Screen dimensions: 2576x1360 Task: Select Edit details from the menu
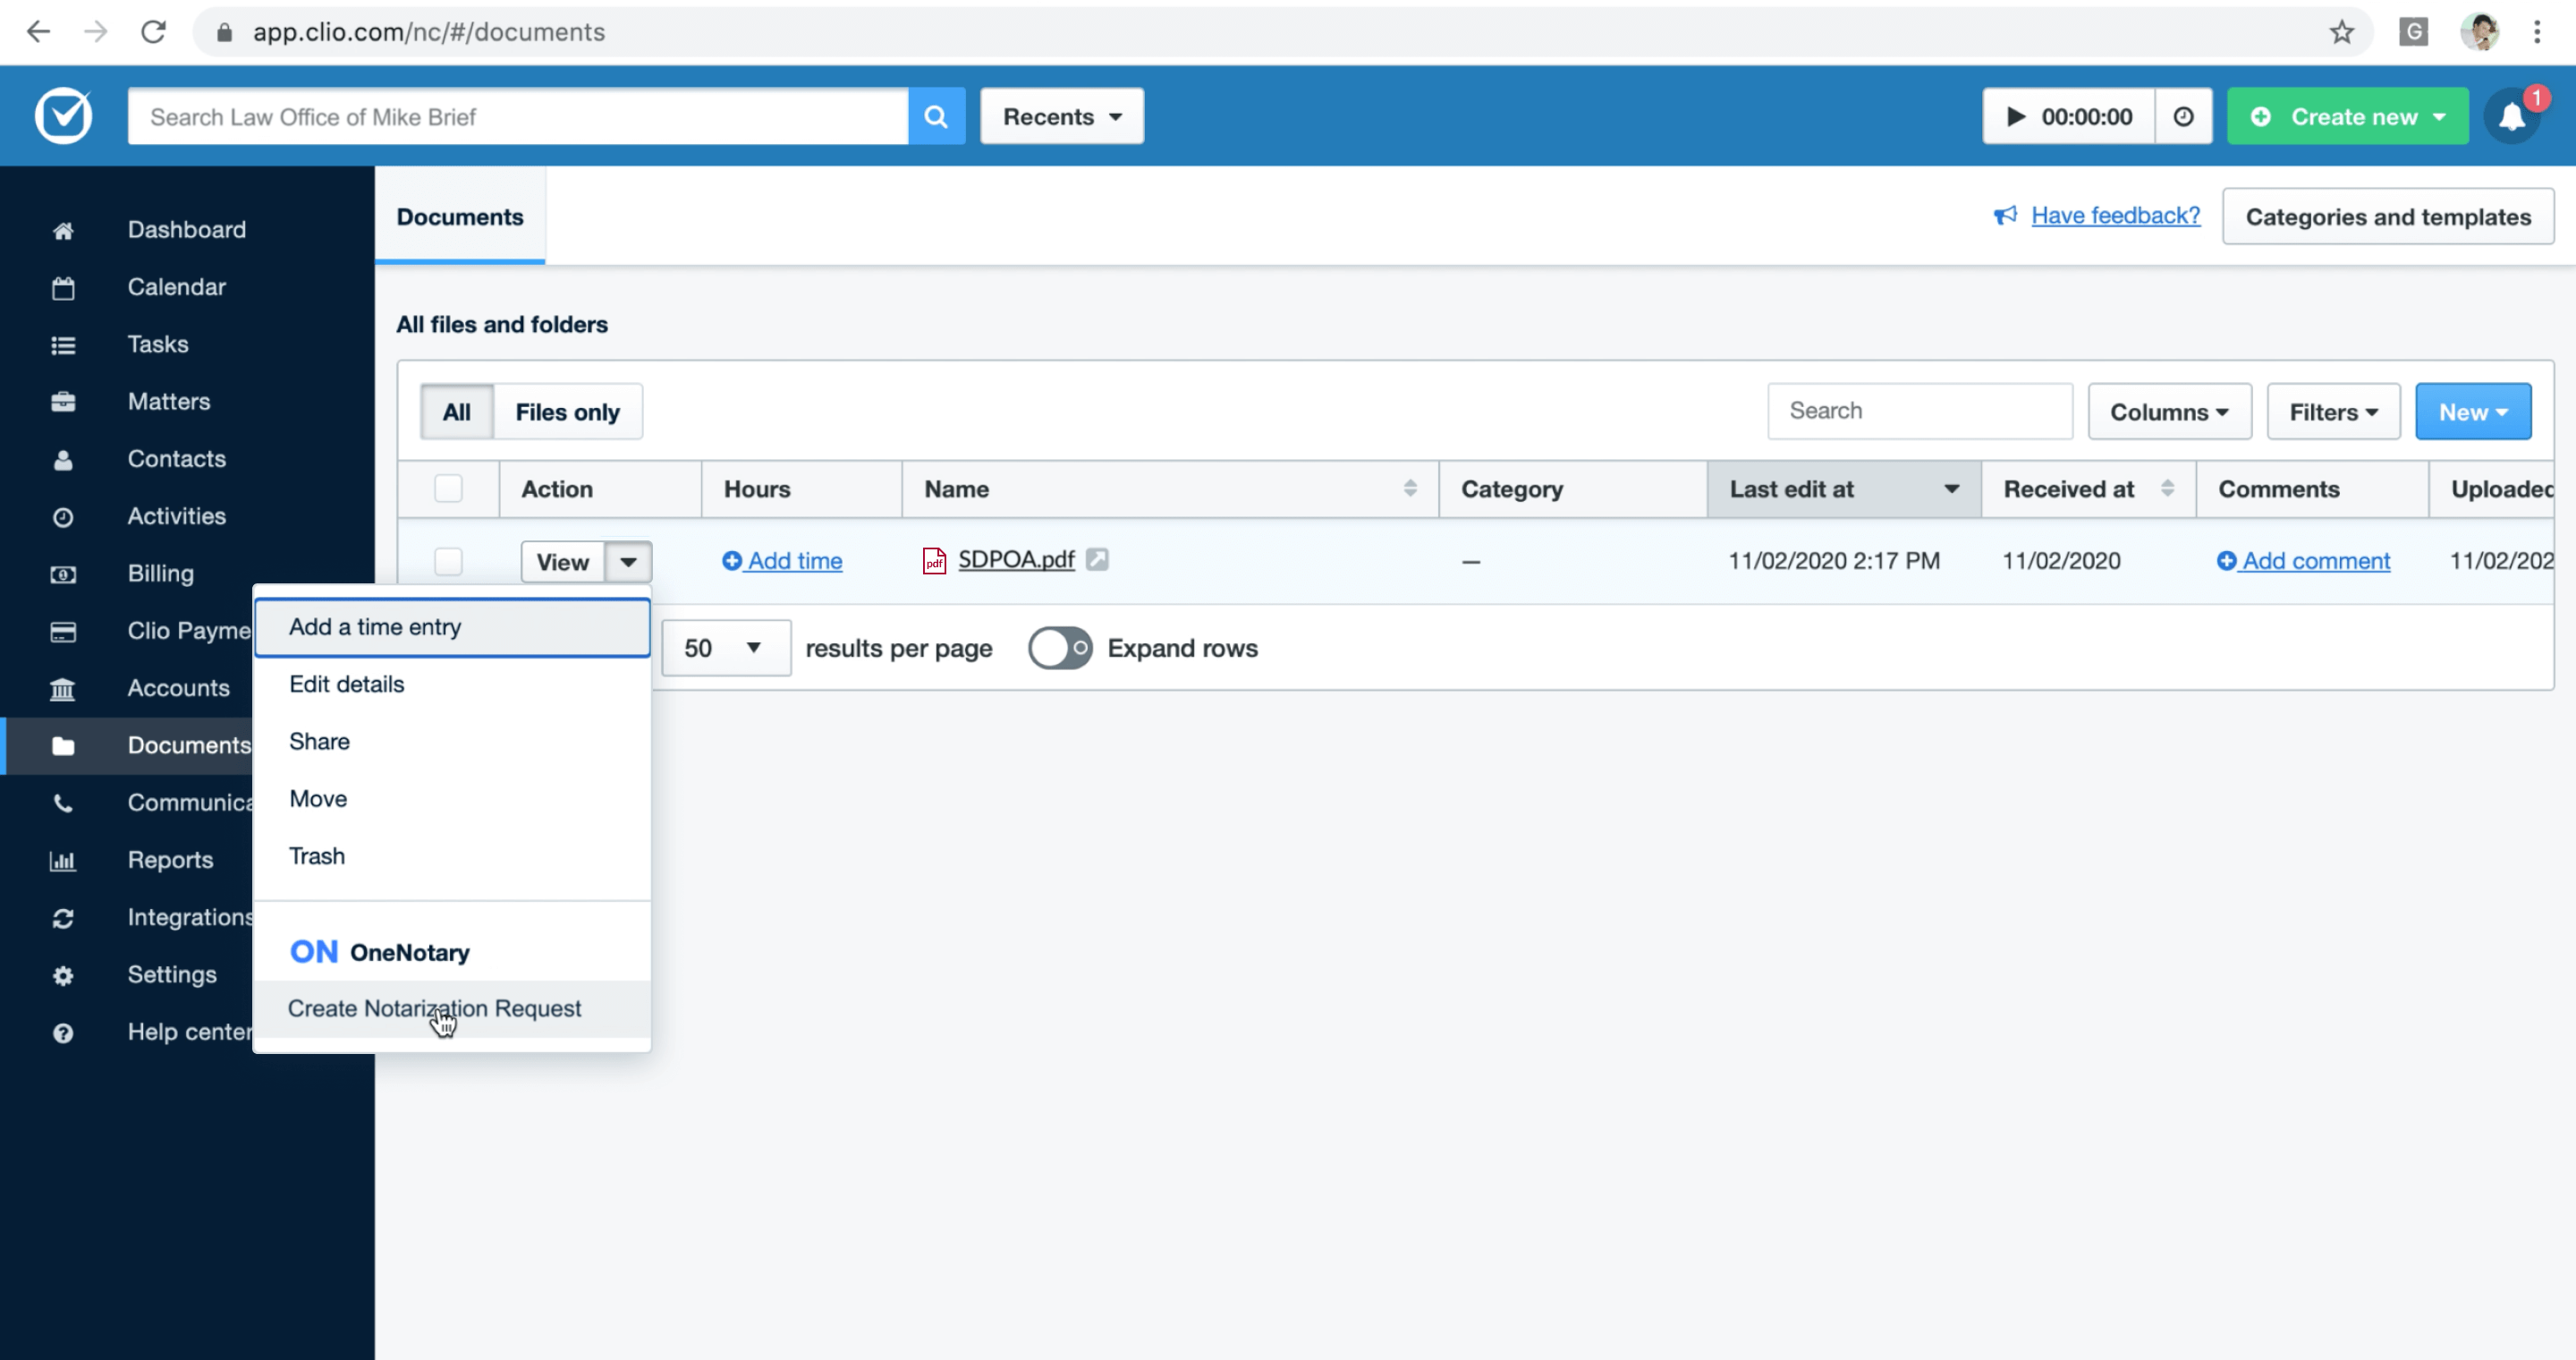[x=346, y=684]
